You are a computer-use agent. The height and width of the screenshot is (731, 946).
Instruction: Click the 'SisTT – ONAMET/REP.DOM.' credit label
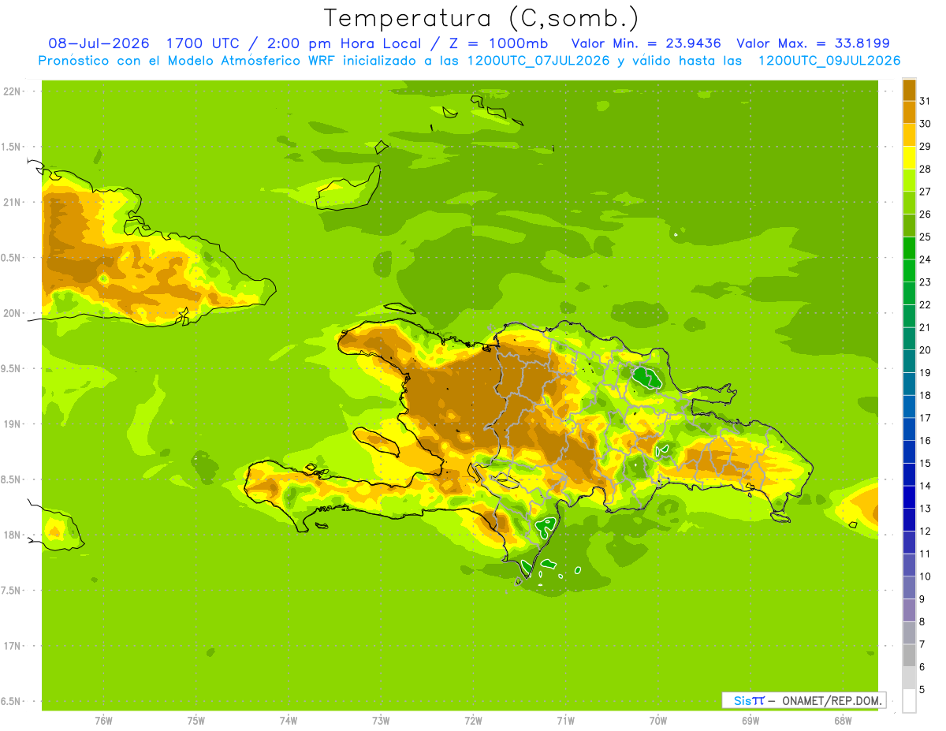click(x=804, y=700)
